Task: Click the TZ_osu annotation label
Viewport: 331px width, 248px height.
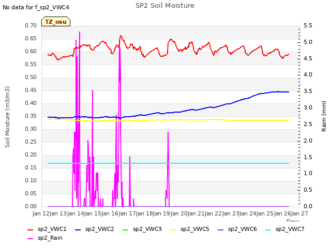Action: [56, 22]
